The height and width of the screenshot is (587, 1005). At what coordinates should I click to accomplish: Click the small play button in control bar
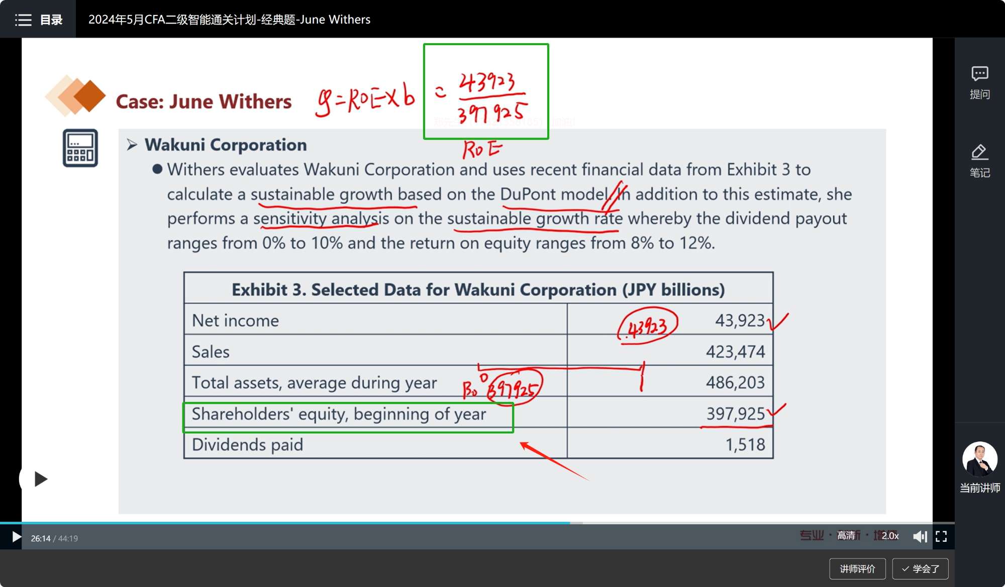16,537
